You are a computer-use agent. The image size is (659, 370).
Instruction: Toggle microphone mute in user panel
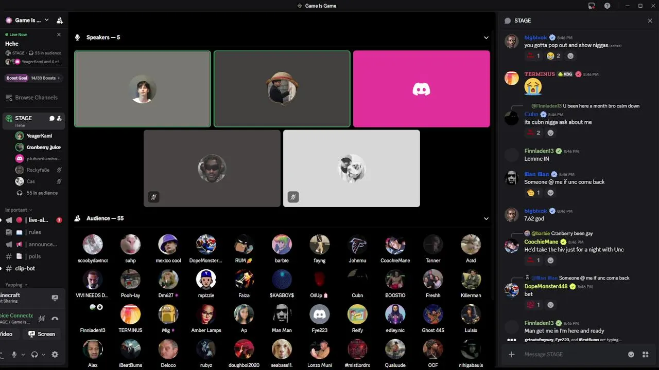[x=14, y=355]
